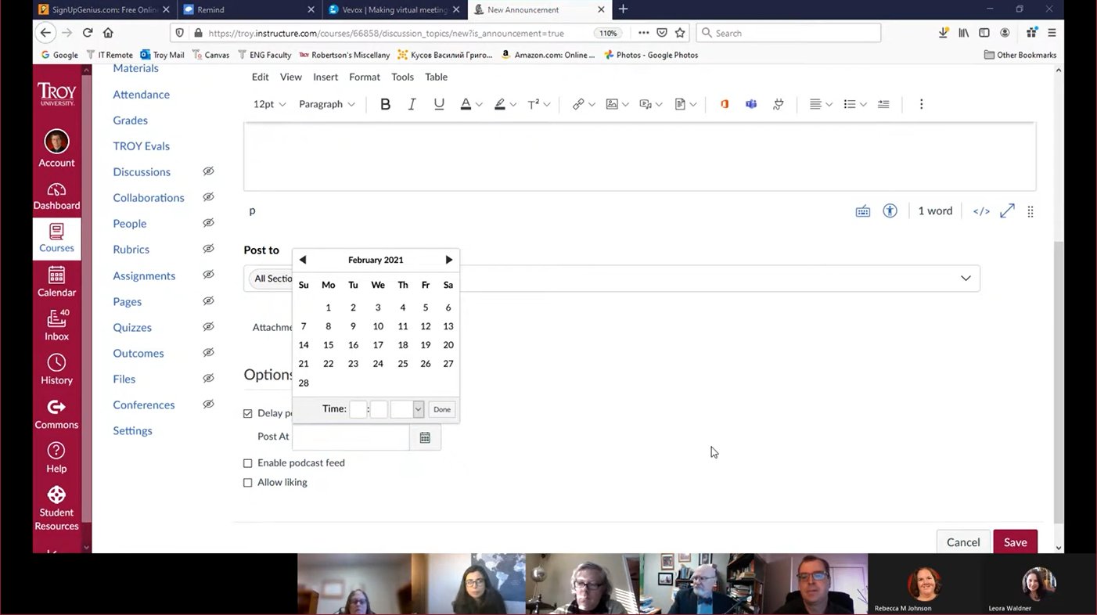
Task: Uncheck the Delay posting checkbox
Action: (x=248, y=413)
